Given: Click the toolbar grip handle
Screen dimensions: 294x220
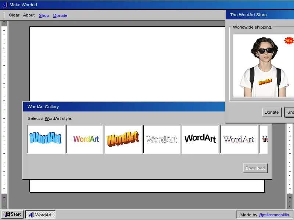Looking at the screenshot, I should [4, 15].
